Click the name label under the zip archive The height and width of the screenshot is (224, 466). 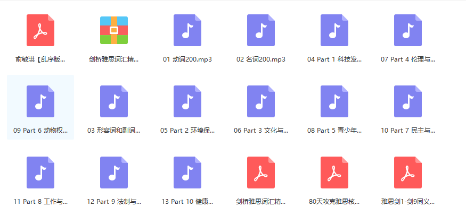tap(114, 59)
